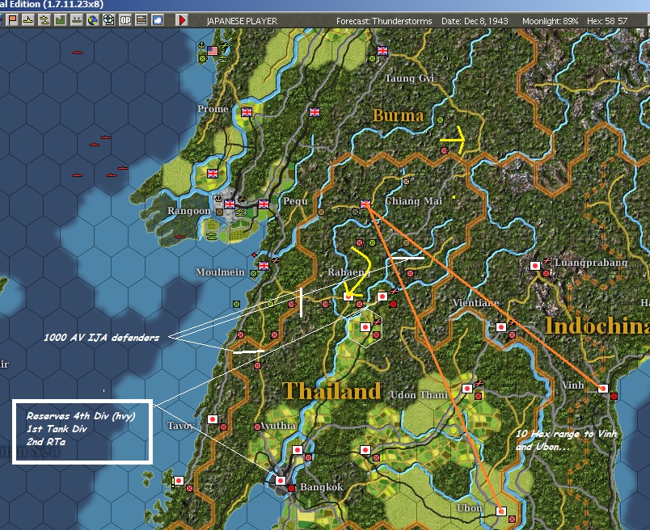Image resolution: width=650 pixels, height=530 pixels.
Task: Select the British flag at Chiang Mai
Action: click(365, 204)
